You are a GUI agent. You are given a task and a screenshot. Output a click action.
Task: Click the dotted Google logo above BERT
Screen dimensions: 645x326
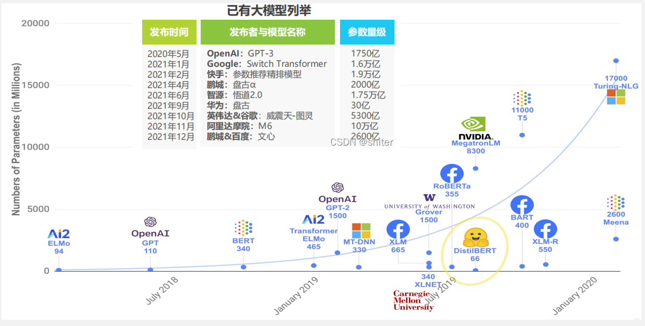(243, 228)
